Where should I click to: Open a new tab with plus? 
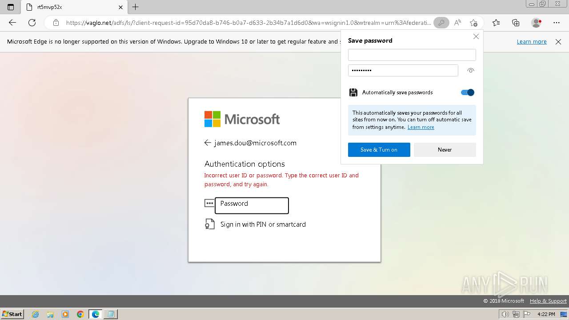point(136,7)
